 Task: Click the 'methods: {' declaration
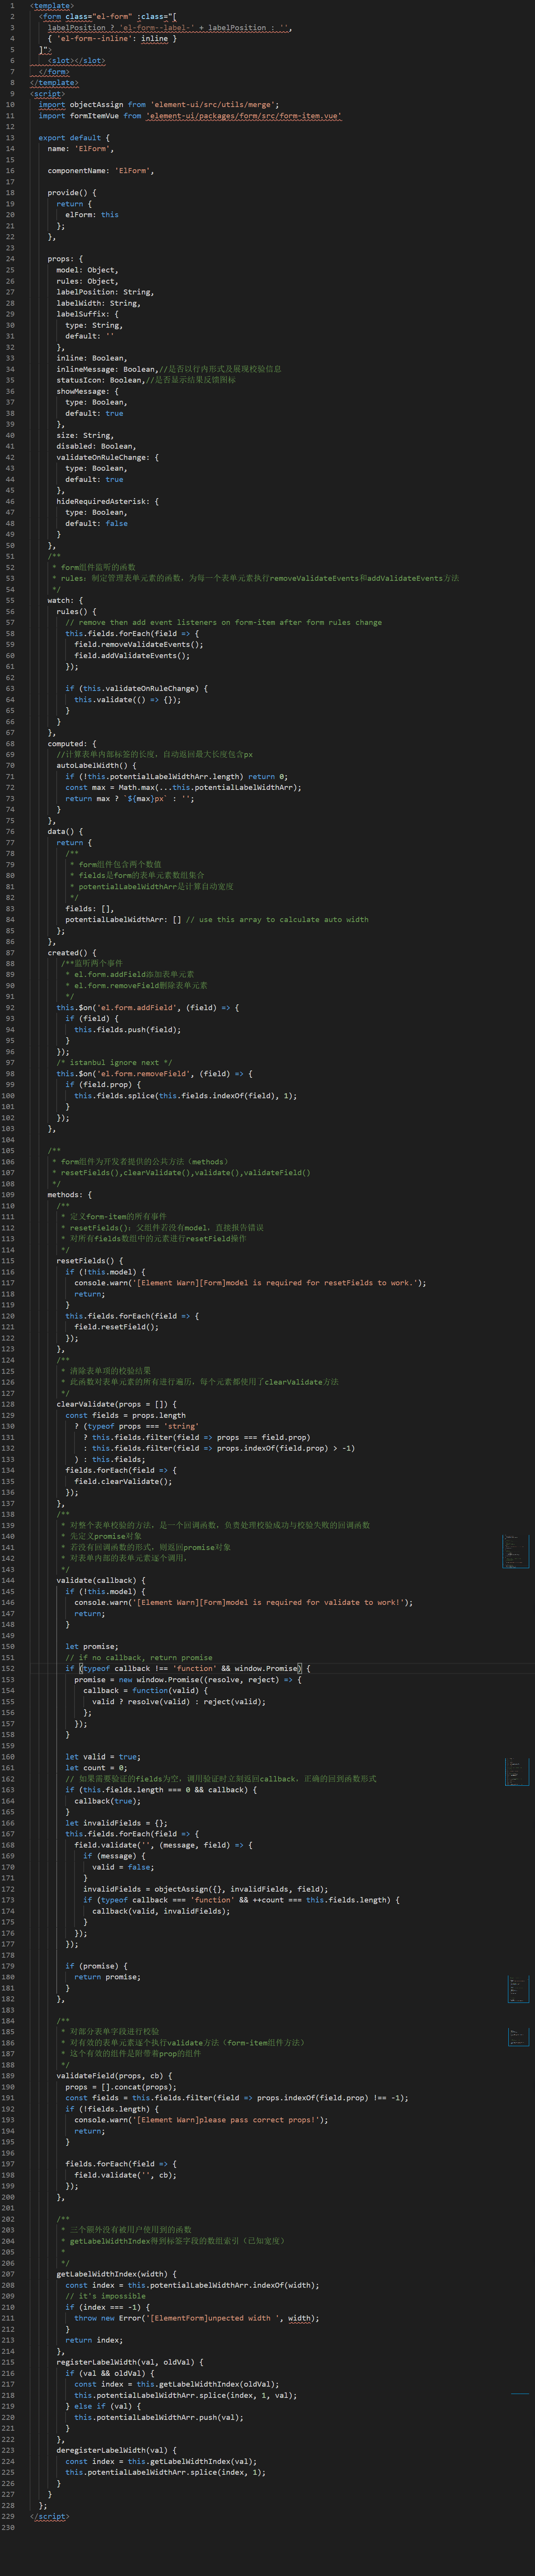click(70, 1195)
